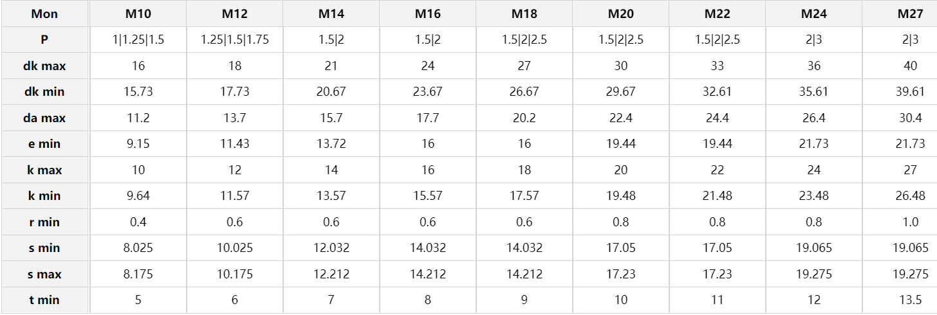Screen dimensions: 937x315
Task: Select the dk max cell under M24
Action: [814, 66]
